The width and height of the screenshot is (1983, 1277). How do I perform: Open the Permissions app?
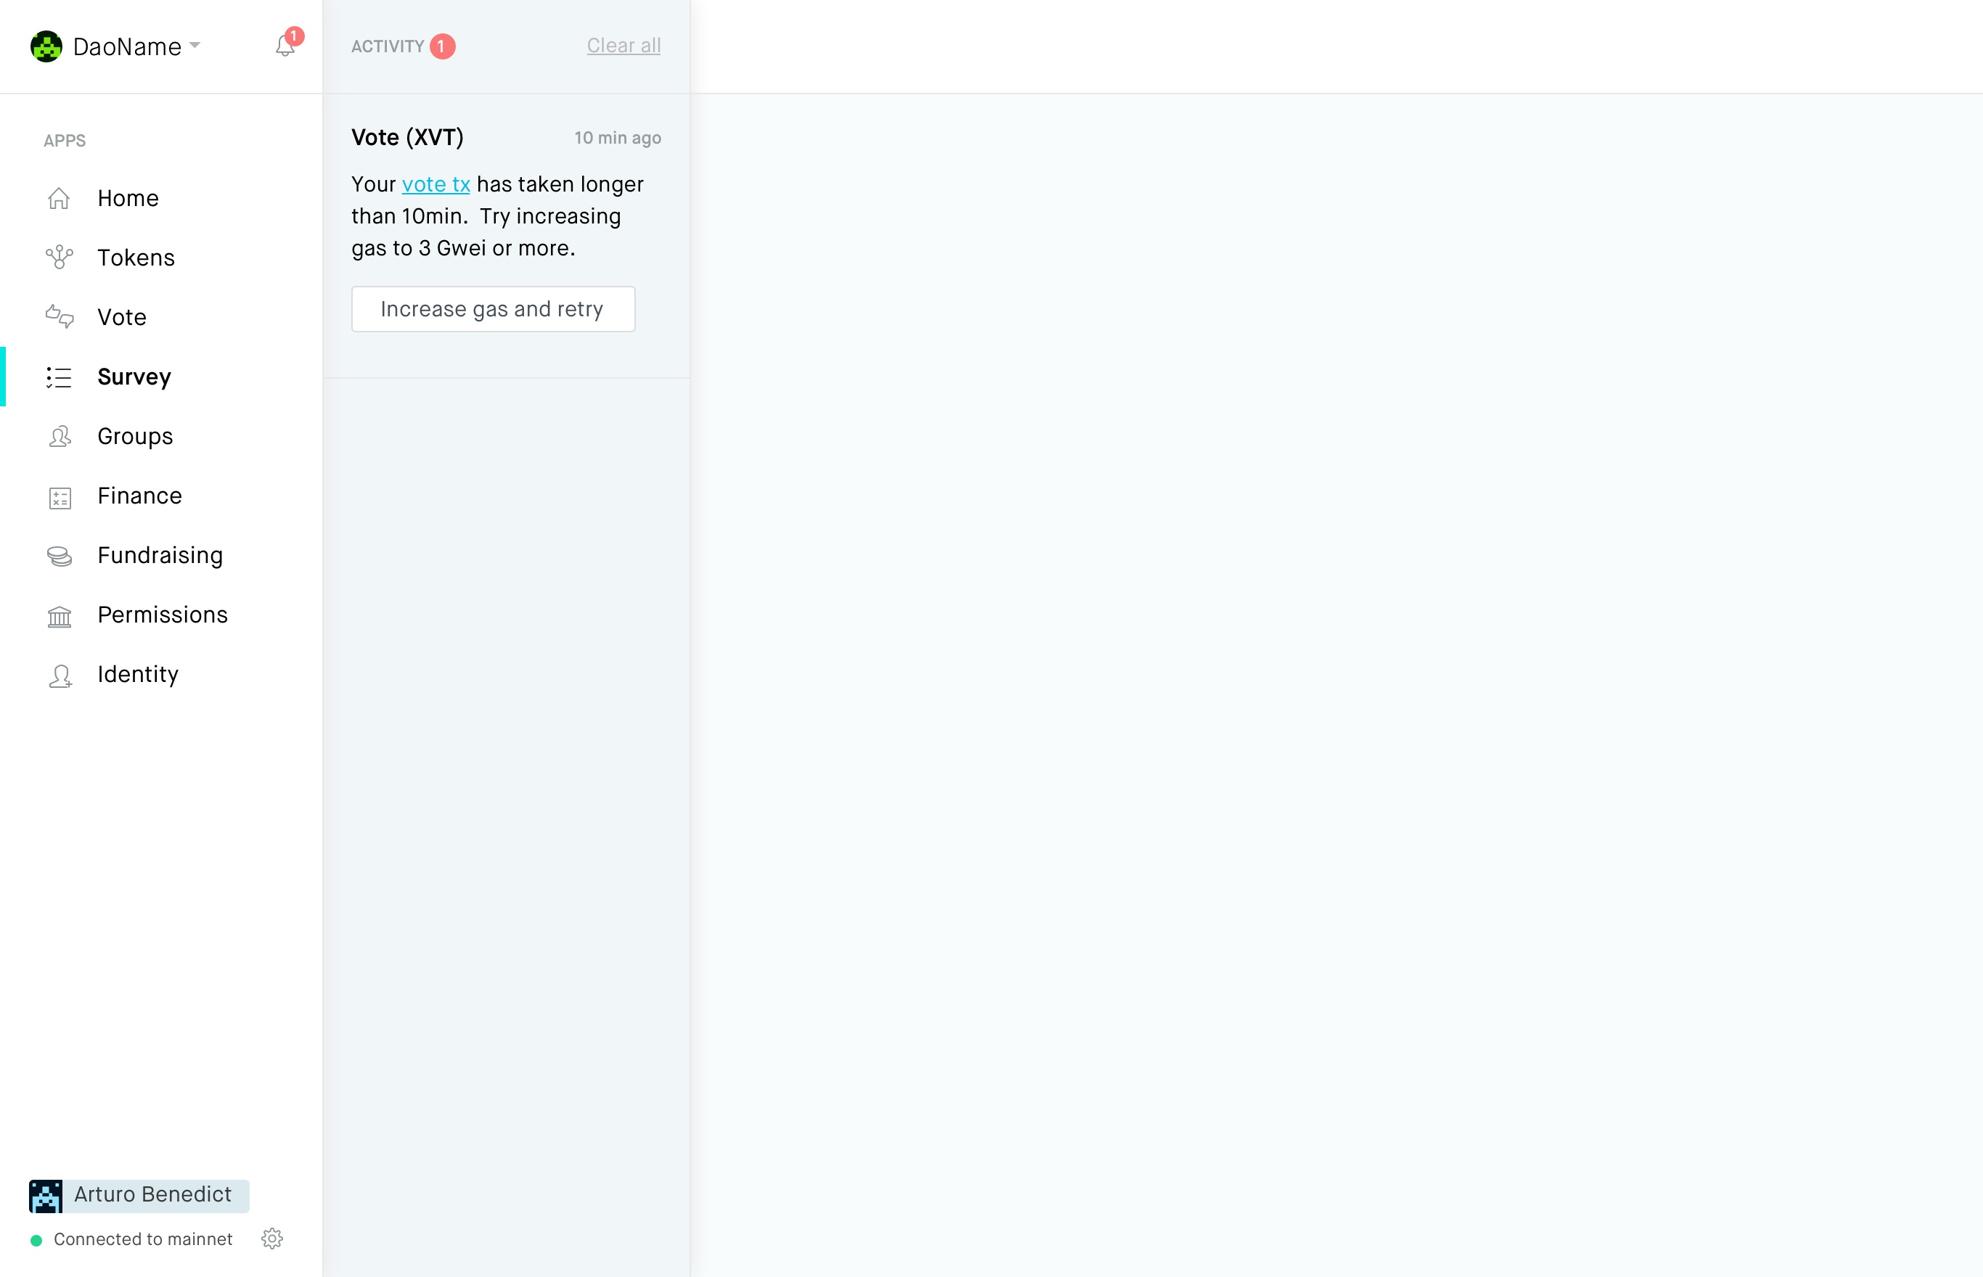163,615
